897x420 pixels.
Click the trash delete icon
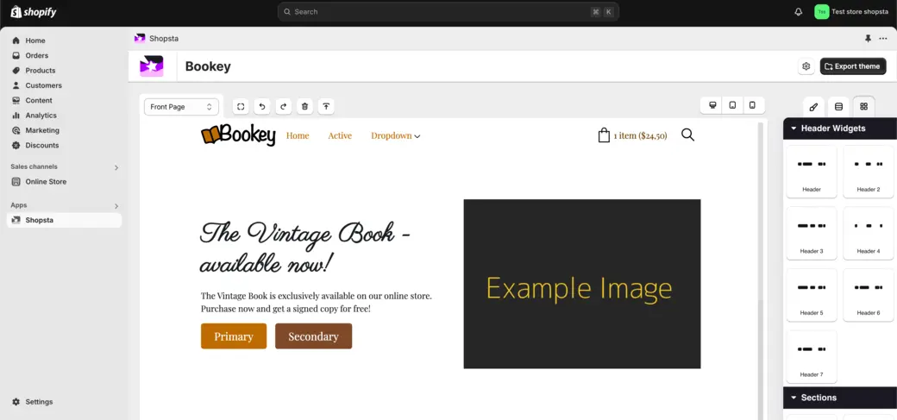[304, 107]
